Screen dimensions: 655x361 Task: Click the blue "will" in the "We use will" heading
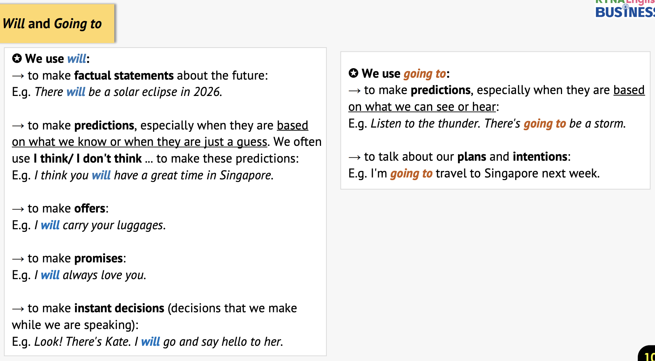coord(77,59)
